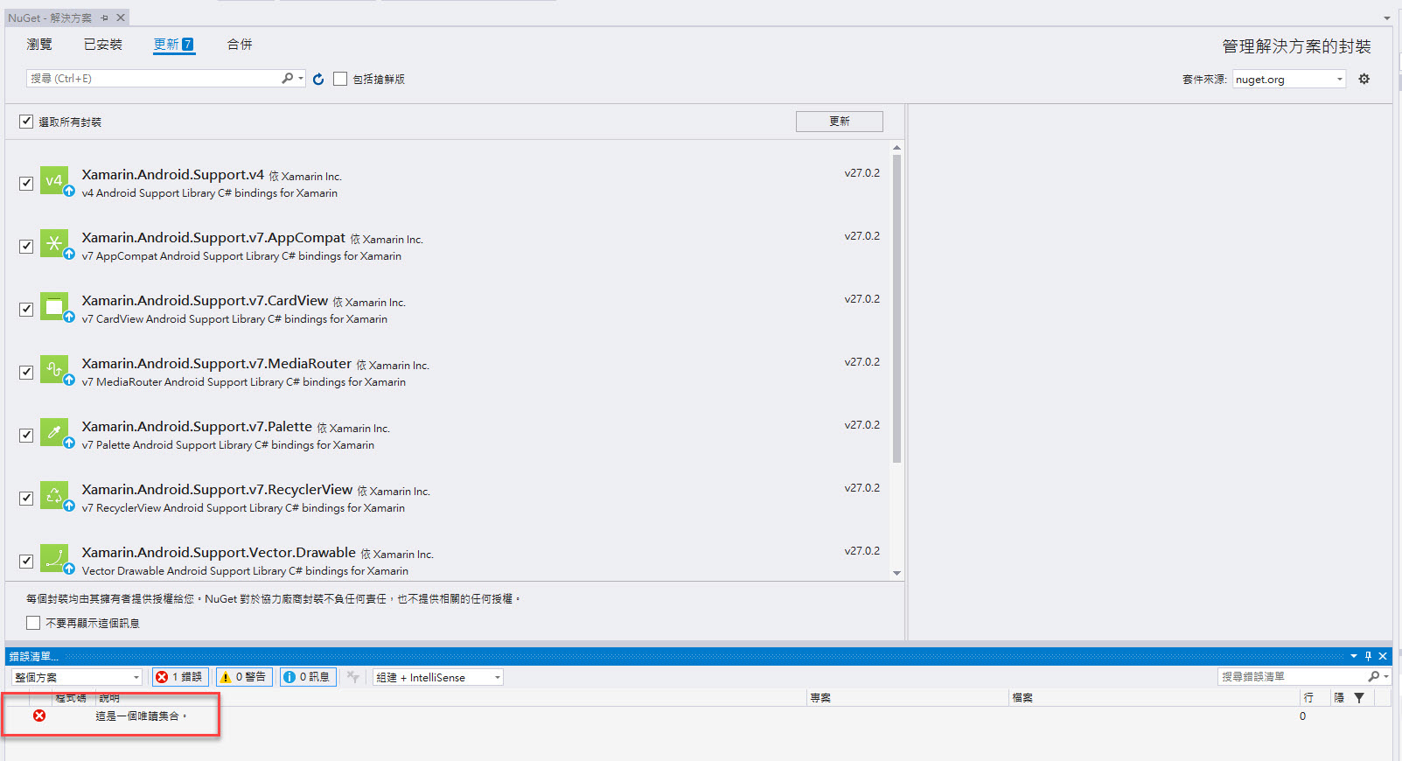1402x761 pixels.
Task: Uncheck Support.v7.Palette package
Action: [26, 435]
